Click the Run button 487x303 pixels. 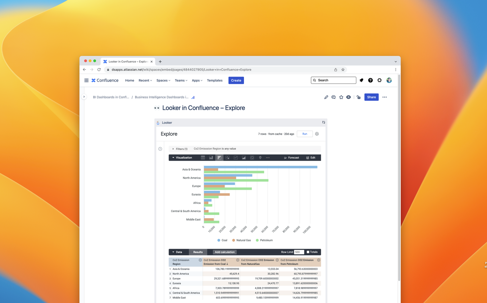(305, 134)
